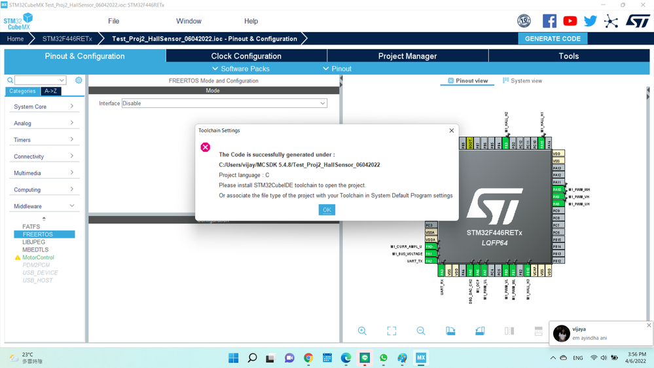This screenshot has height=368, width=654.
Task: Open the Window menu
Action: click(189, 21)
